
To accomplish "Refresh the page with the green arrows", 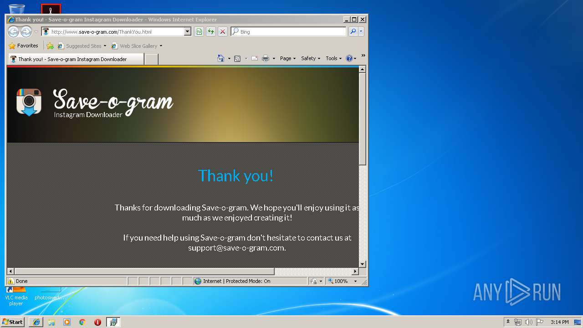I will point(211,31).
